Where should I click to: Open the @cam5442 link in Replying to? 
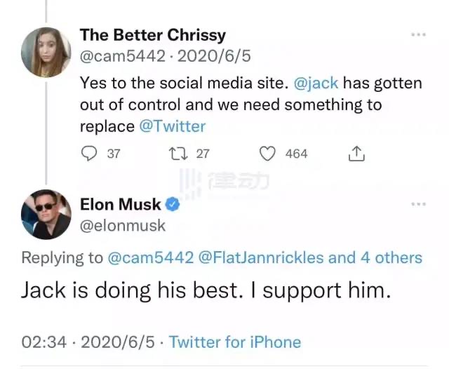(x=151, y=257)
